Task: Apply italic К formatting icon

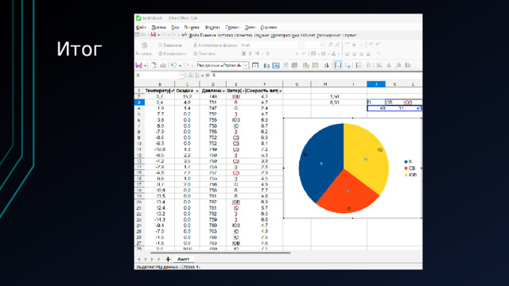Action: coord(251,53)
